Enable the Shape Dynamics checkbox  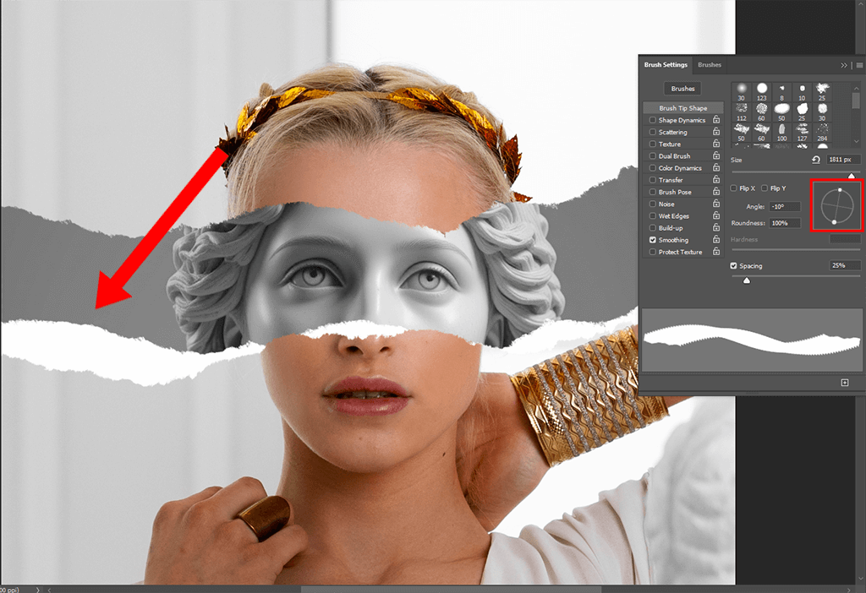[653, 120]
